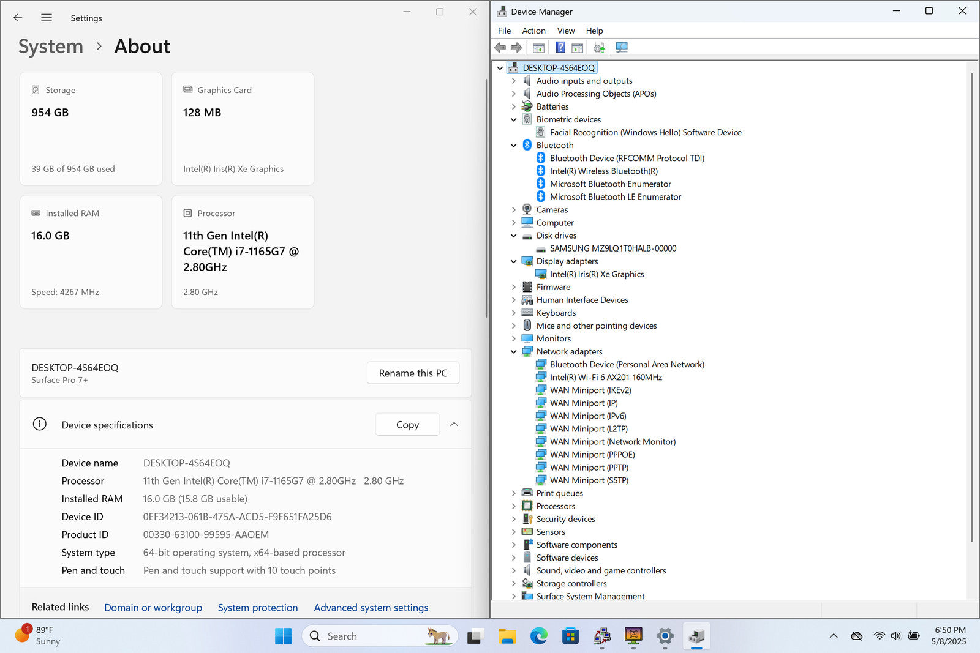Scan for hardware changes toolbar icon
This screenshot has width=980, height=653.
tap(622, 48)
